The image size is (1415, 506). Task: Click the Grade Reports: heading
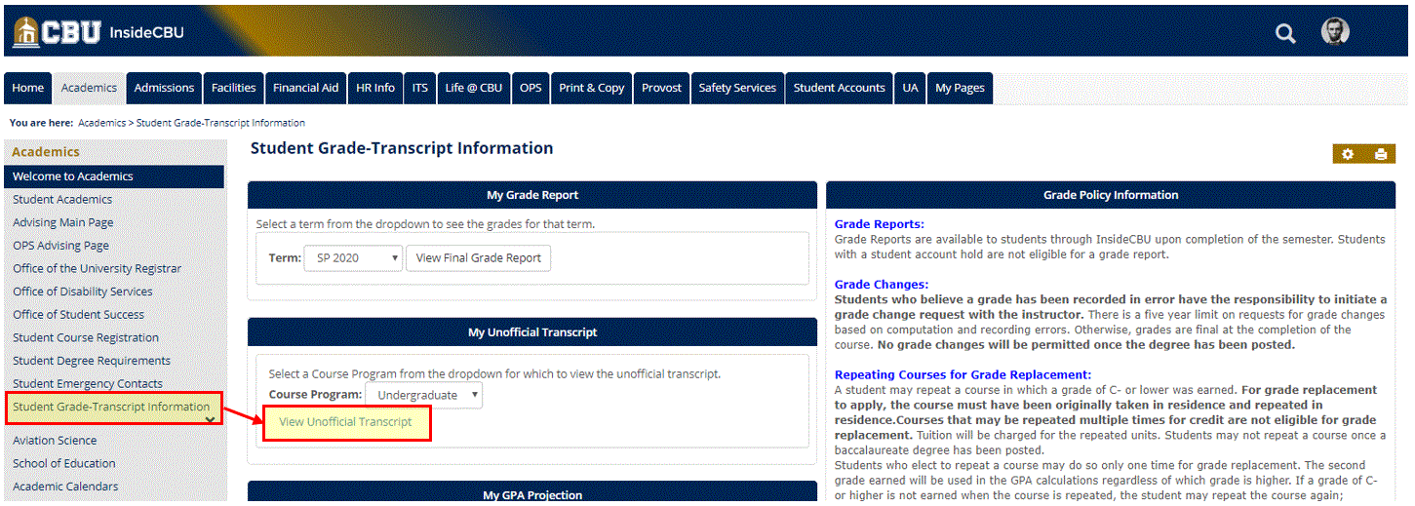[x=880, y=224]
